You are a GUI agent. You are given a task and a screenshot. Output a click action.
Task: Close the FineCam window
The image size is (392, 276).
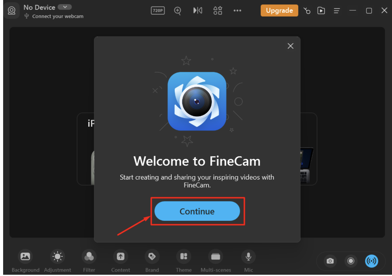tap(384, 11)
